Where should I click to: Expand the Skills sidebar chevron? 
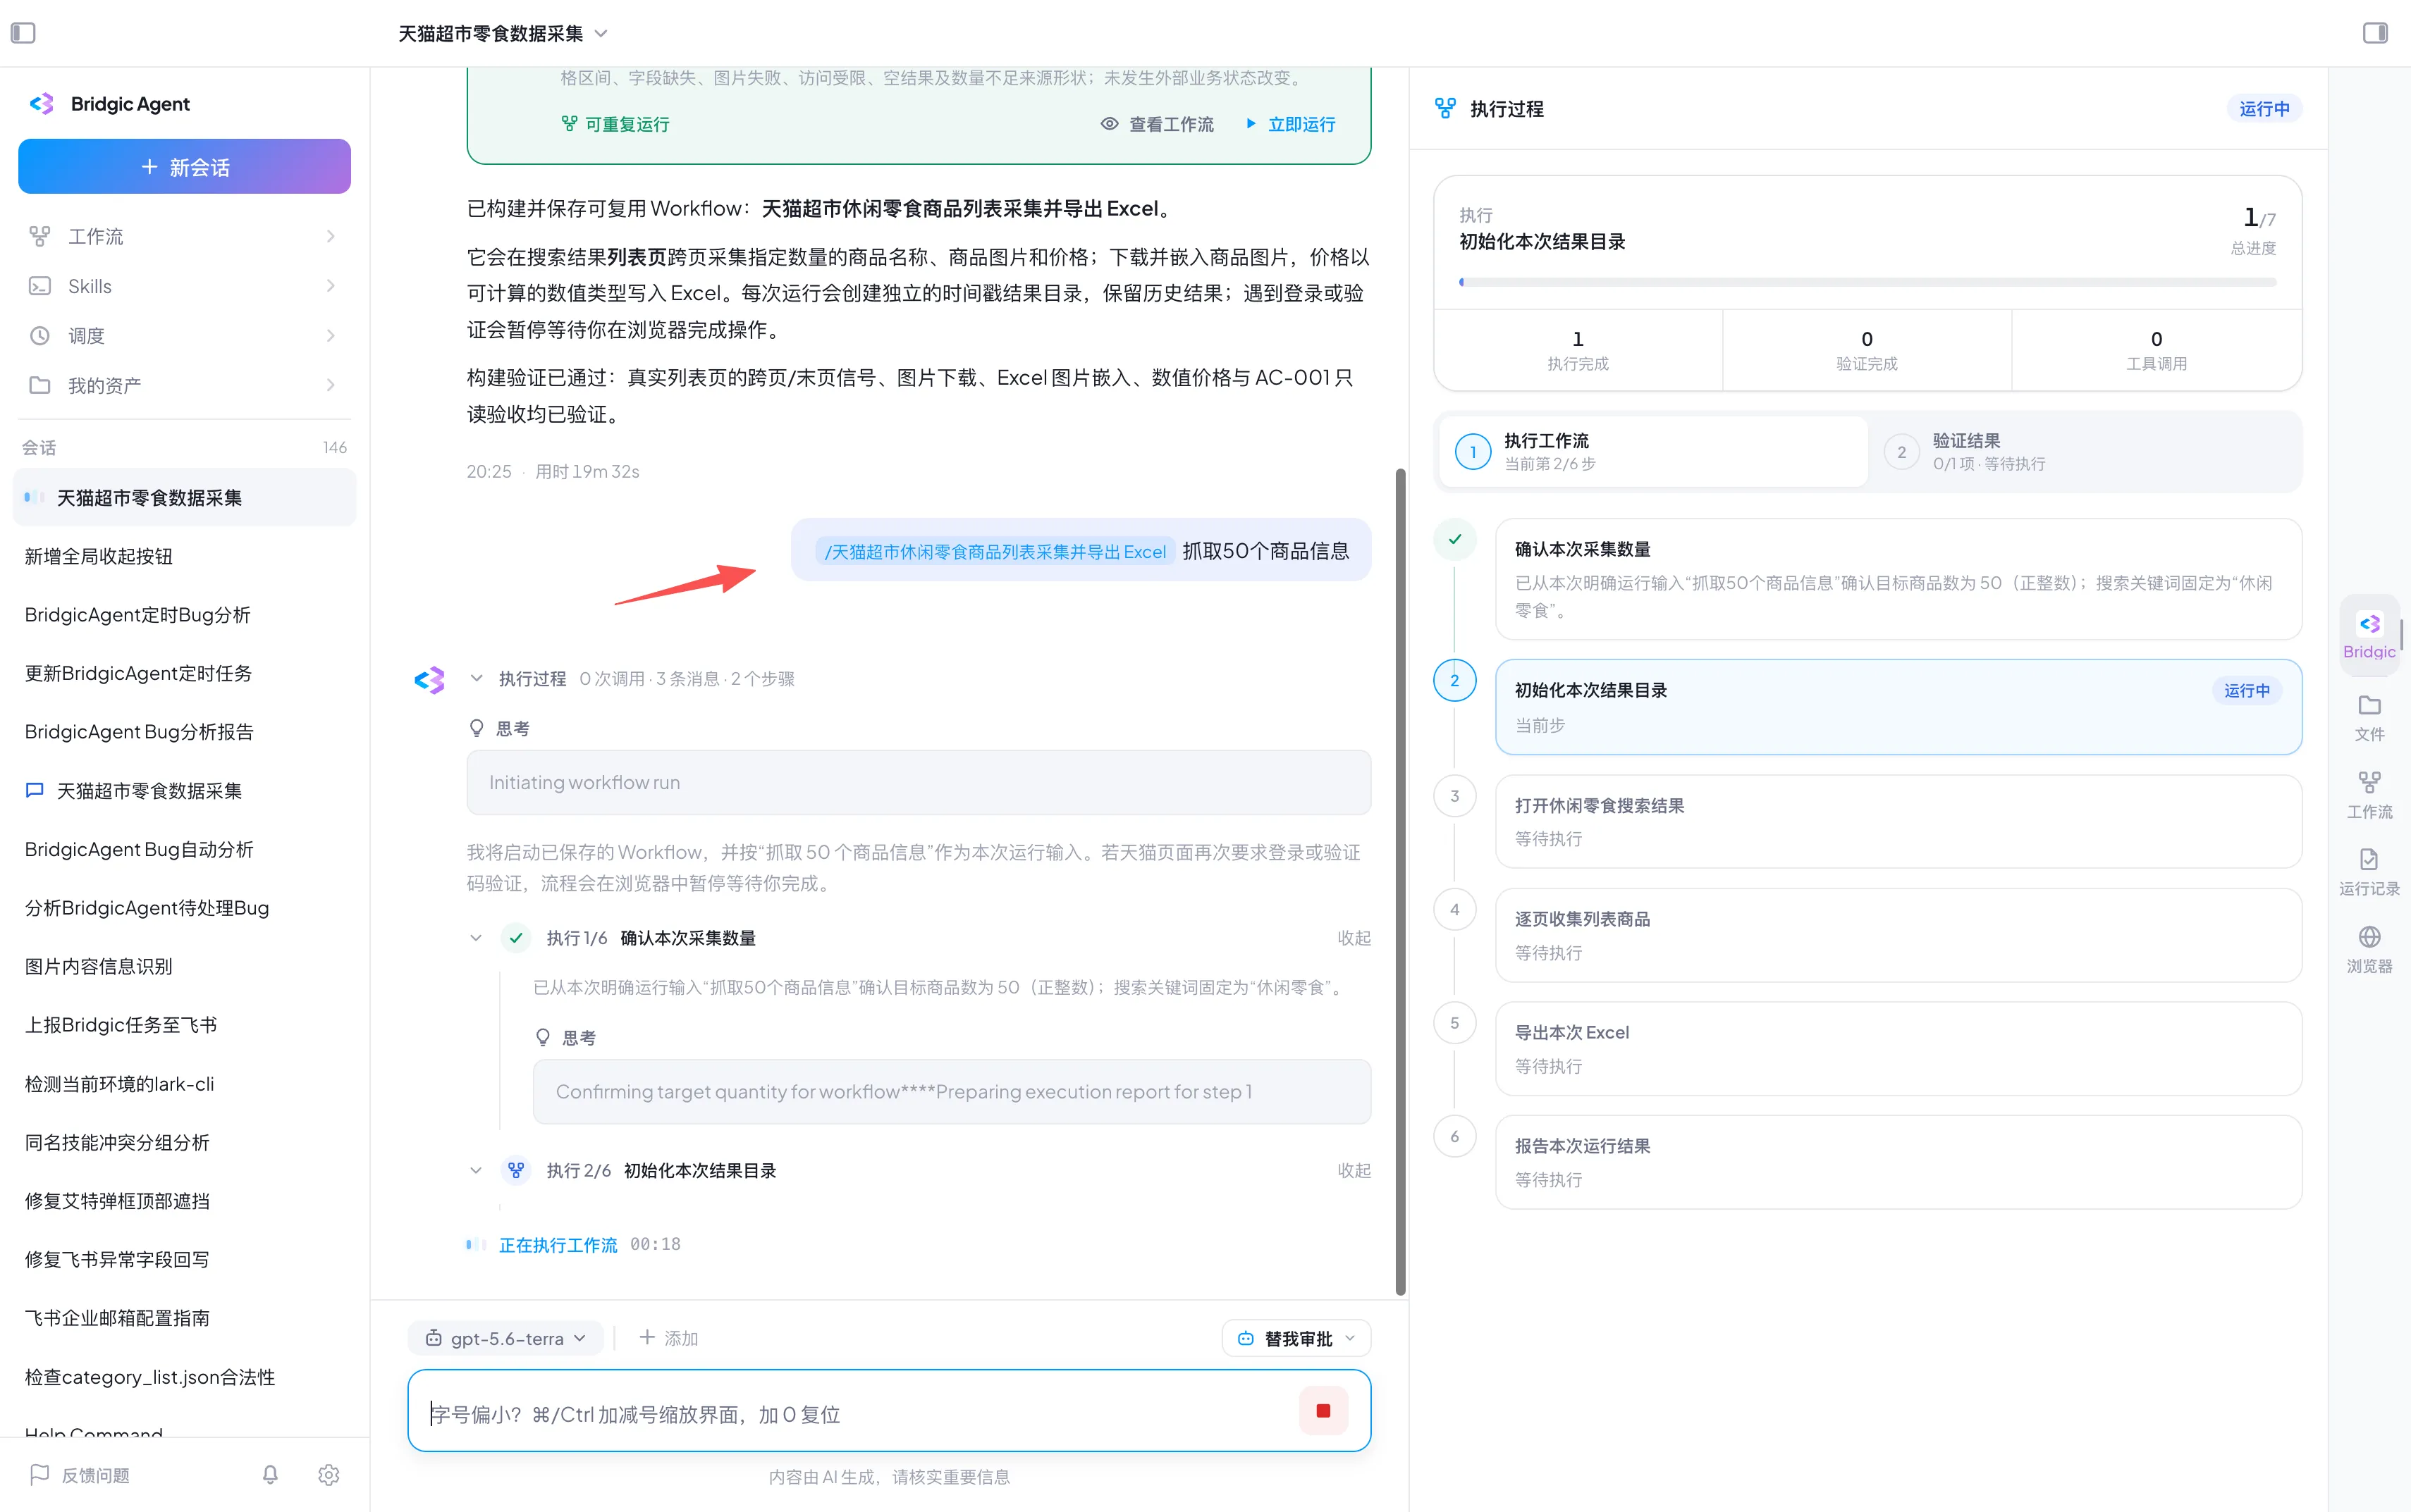click(x=330, y=286)
